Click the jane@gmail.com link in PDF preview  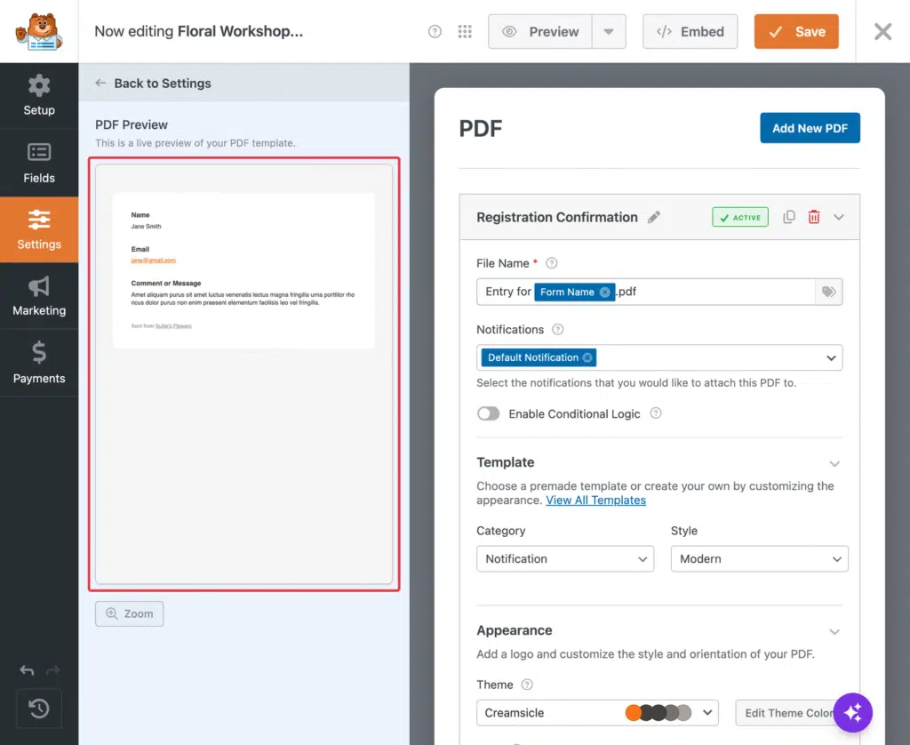tap(153, 260)
